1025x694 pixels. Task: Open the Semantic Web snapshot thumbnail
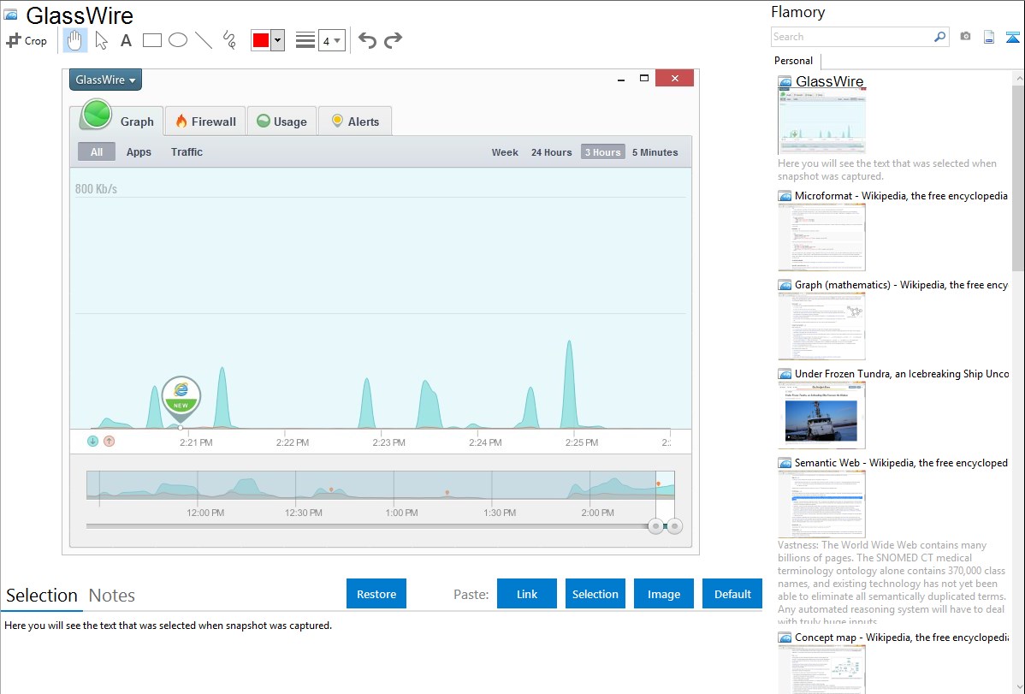pyautogui.click(x=821, y=504)
